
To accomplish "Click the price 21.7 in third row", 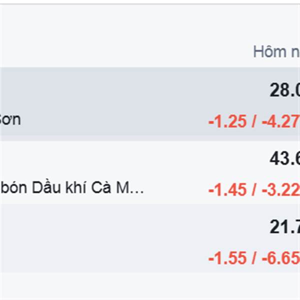I will click(284, 227).
